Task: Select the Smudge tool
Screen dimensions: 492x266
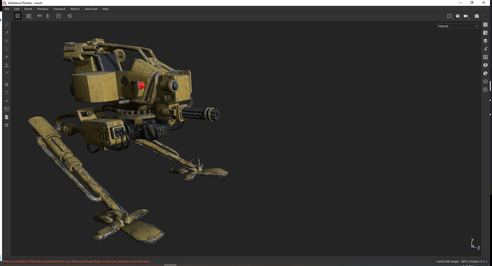Action: [x=7, y=57]
